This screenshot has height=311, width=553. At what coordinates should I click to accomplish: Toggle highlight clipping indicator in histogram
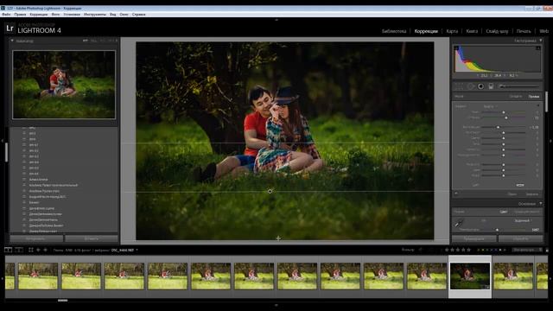[538, 48]
